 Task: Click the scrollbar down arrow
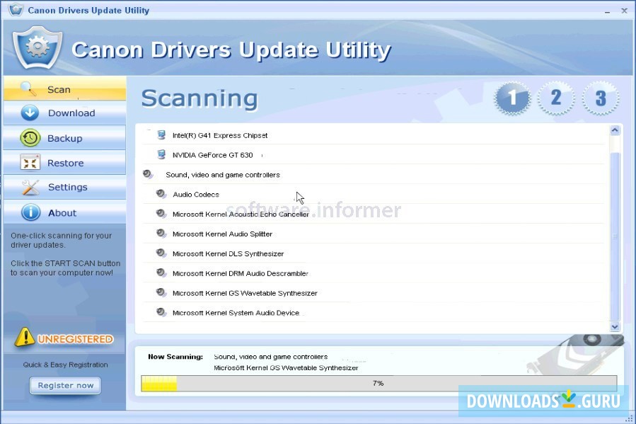[x=614, y=326]
